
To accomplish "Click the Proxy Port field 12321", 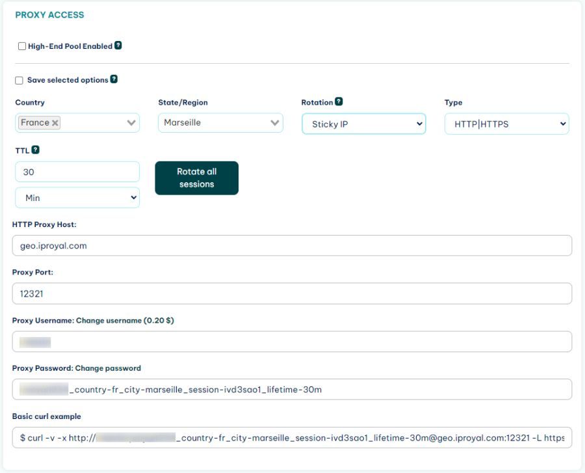I will [x=292, y=293].
